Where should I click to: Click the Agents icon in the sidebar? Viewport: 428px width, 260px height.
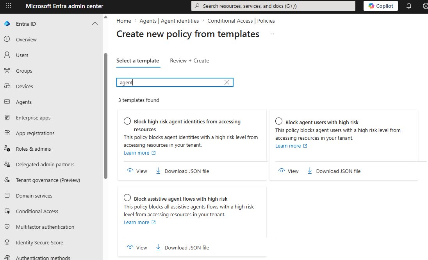(x=7, y=102)
